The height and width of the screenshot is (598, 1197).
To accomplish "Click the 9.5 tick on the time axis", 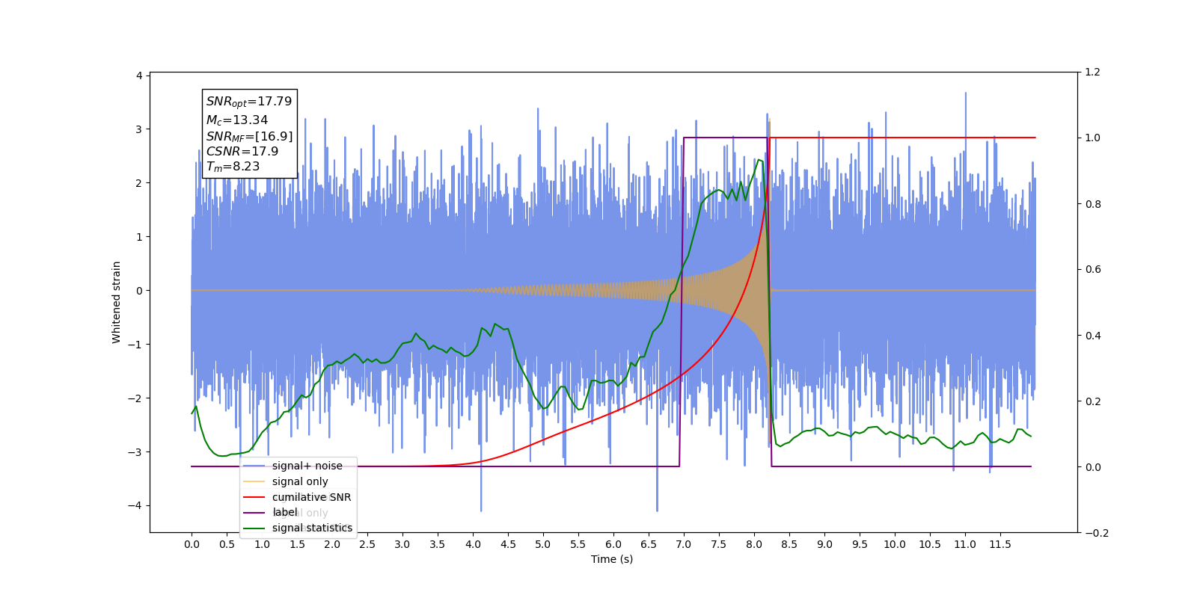I will [860, 544].
